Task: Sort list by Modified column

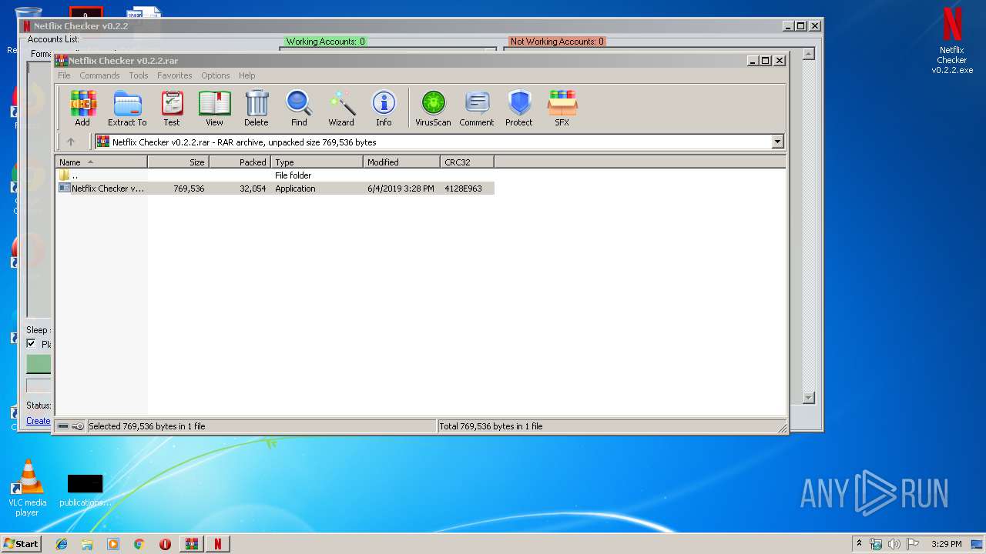Action: [x=401, y=162]
